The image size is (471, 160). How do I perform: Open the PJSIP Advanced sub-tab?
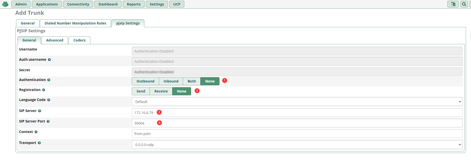tap(55, 40)
